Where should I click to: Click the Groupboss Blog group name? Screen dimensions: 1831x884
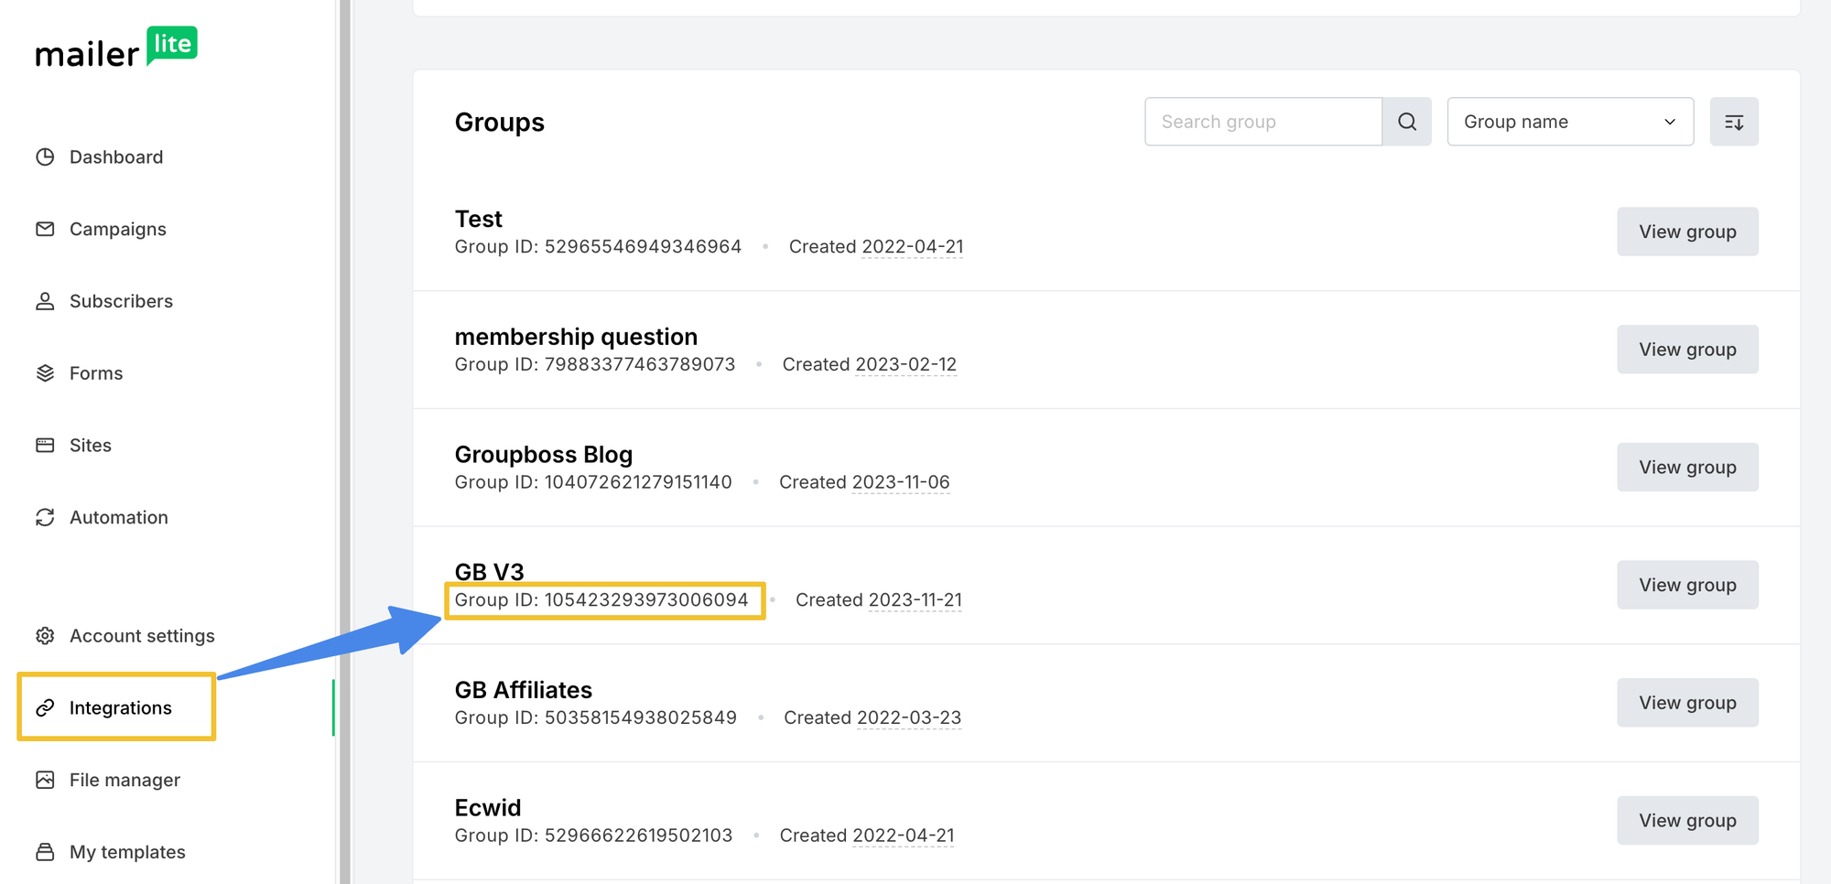point(544,455)
